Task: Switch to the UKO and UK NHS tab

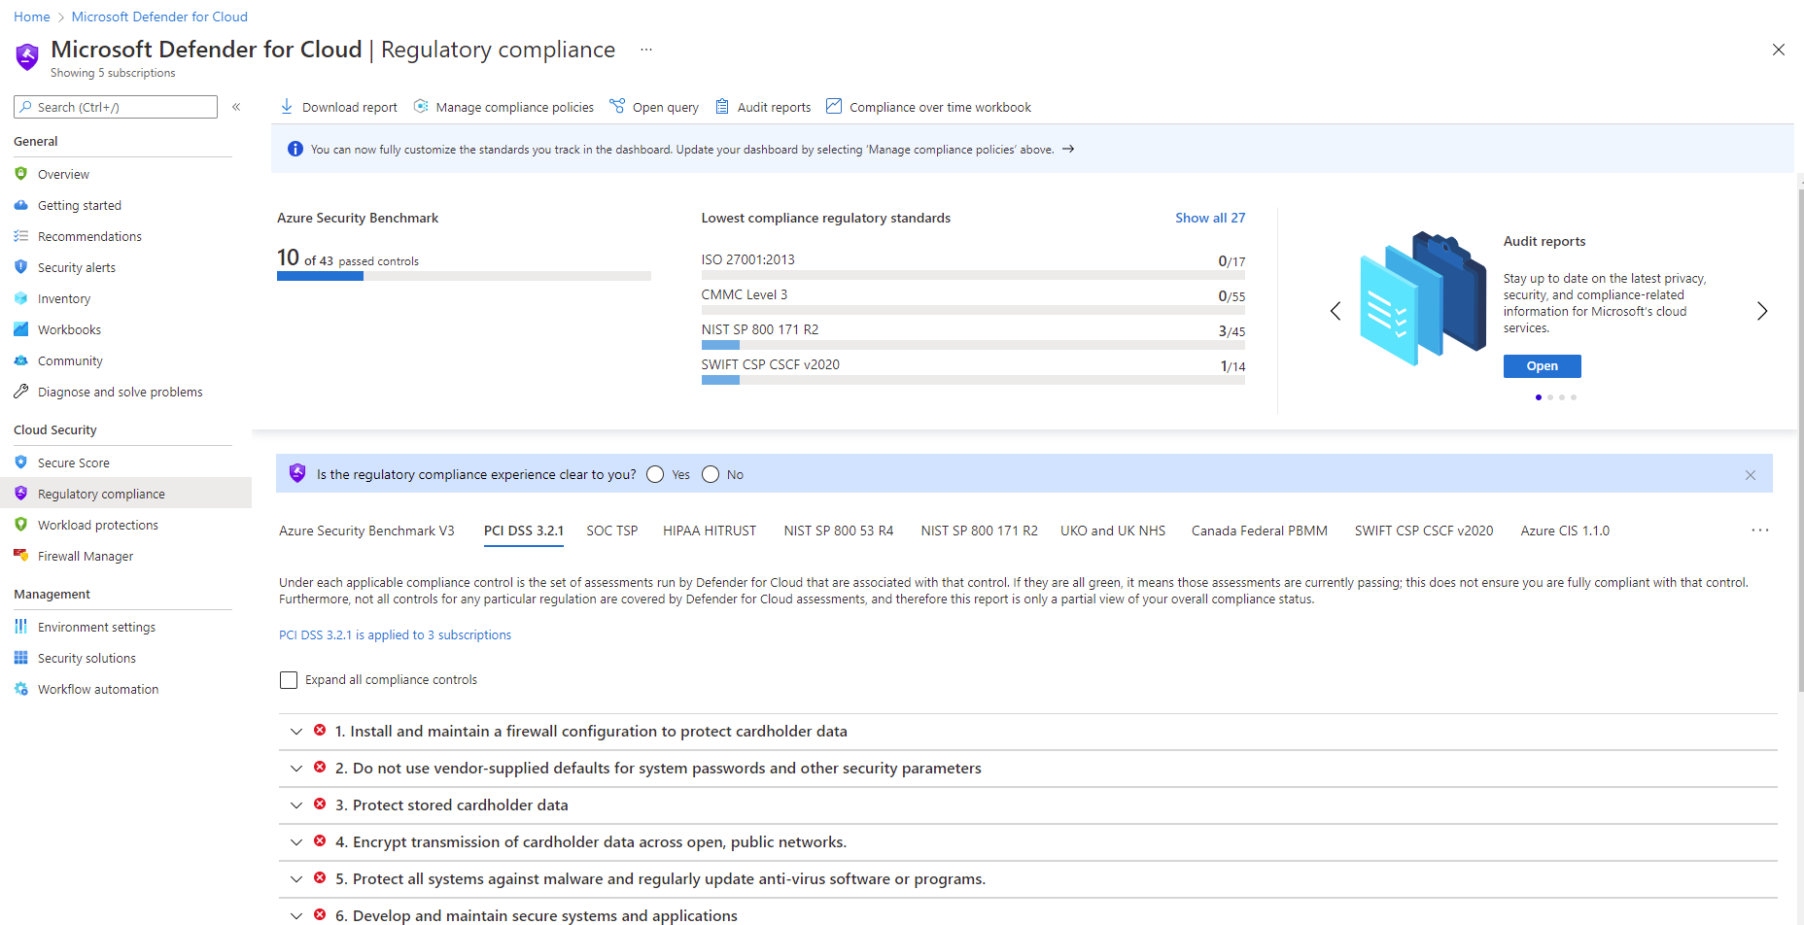Action: point(1113,531)
